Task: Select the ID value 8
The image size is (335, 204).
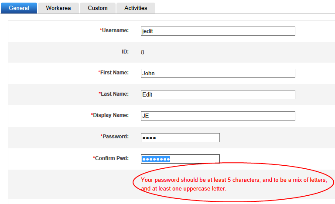Action: coord(143,52)
